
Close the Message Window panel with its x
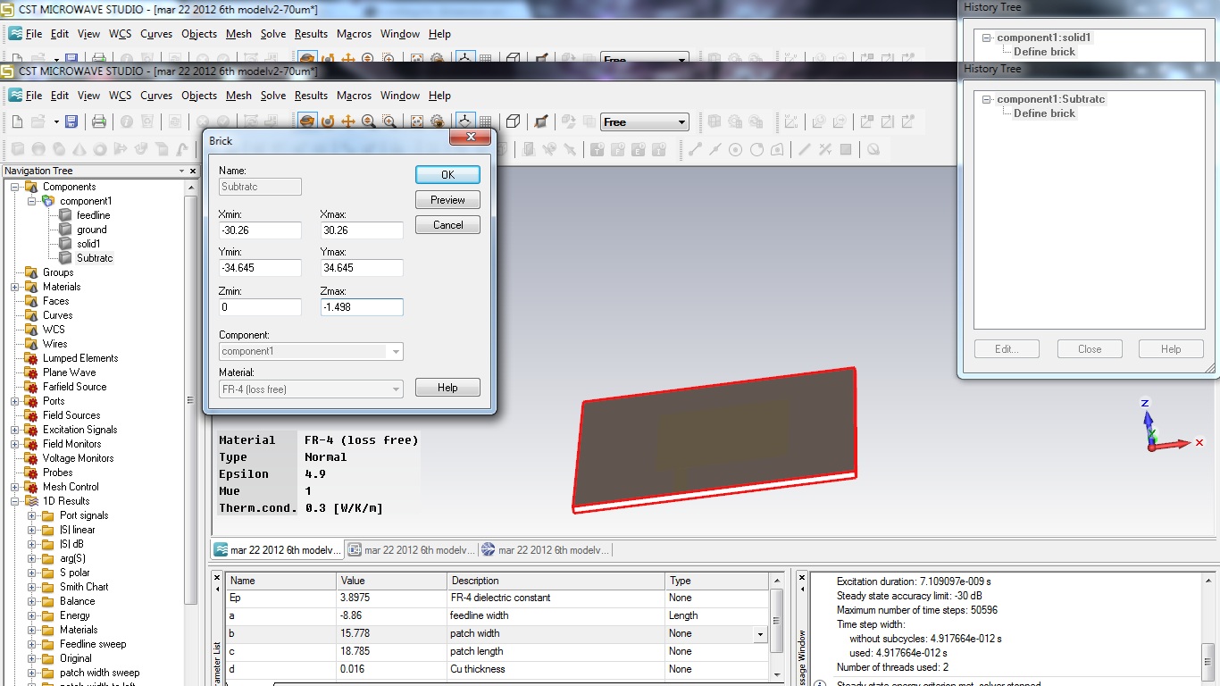pos(802,578)
